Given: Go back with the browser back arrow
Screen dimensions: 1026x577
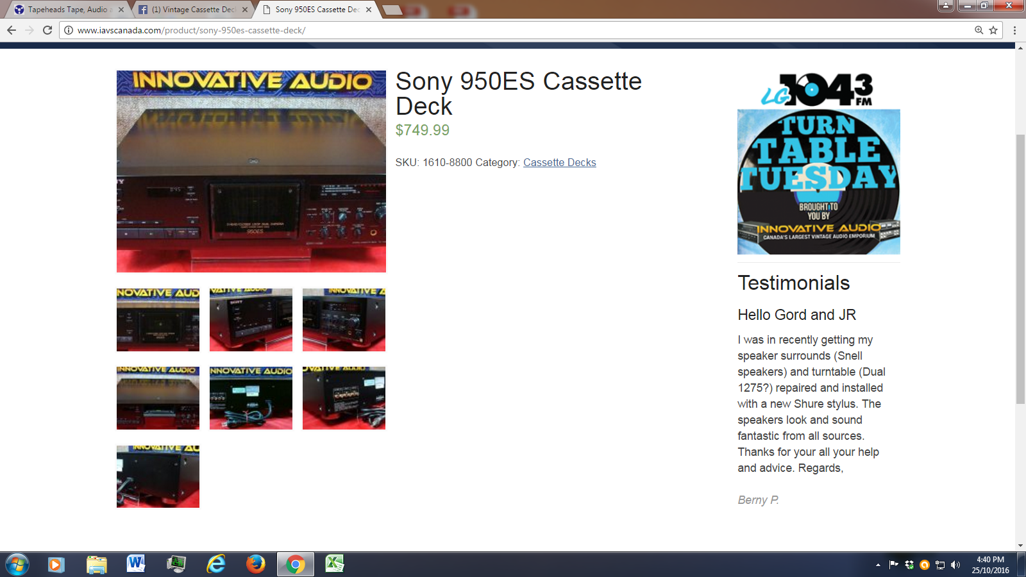Looking at the screenshot, I should 12,30.
